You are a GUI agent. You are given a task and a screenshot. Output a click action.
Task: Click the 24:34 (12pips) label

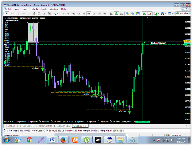pos(158,43)
